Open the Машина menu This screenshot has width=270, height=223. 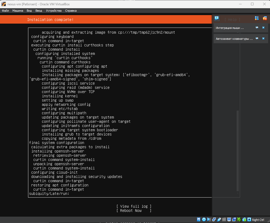(18, 11)
